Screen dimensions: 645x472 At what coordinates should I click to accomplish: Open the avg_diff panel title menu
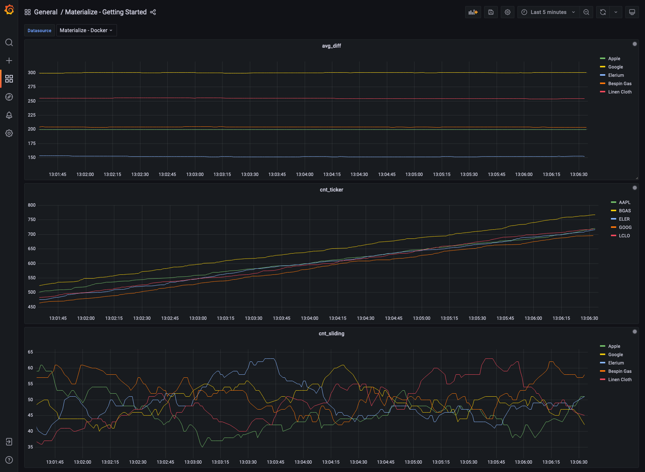pyautogui.click(x=332, y=46)
